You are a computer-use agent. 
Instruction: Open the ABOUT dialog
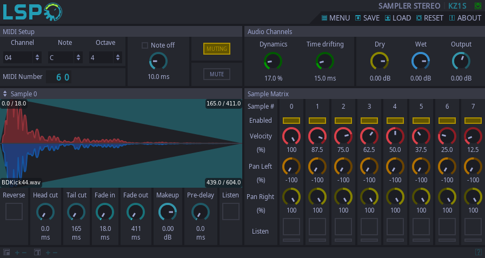(x=465, y=18)
